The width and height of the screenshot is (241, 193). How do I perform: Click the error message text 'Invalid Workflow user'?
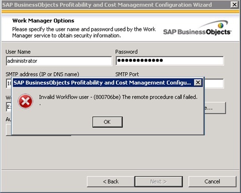pyautogui.click(x=64, y=97)
